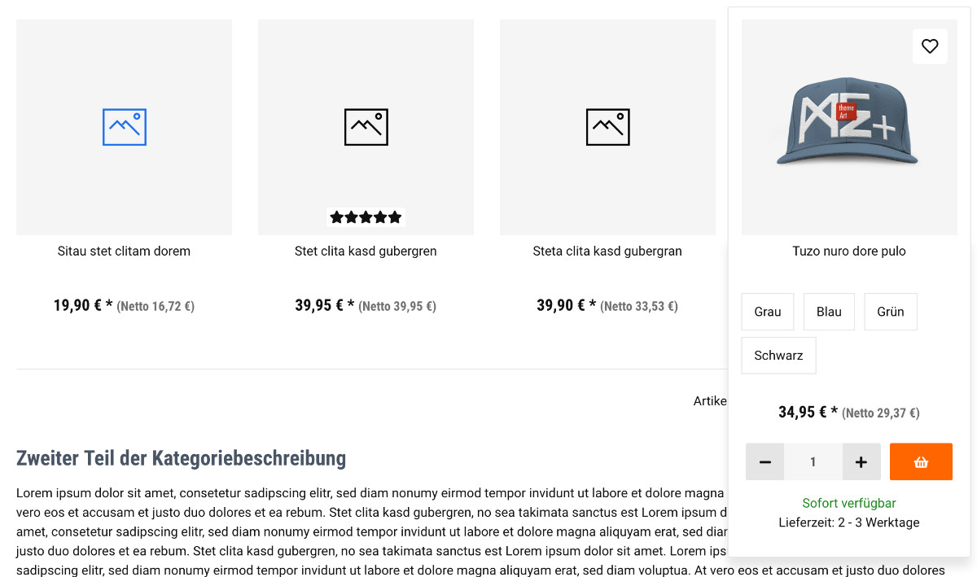Pick the Schwarz variant option
Screen dimensions: 977x577
pos(778,356)
